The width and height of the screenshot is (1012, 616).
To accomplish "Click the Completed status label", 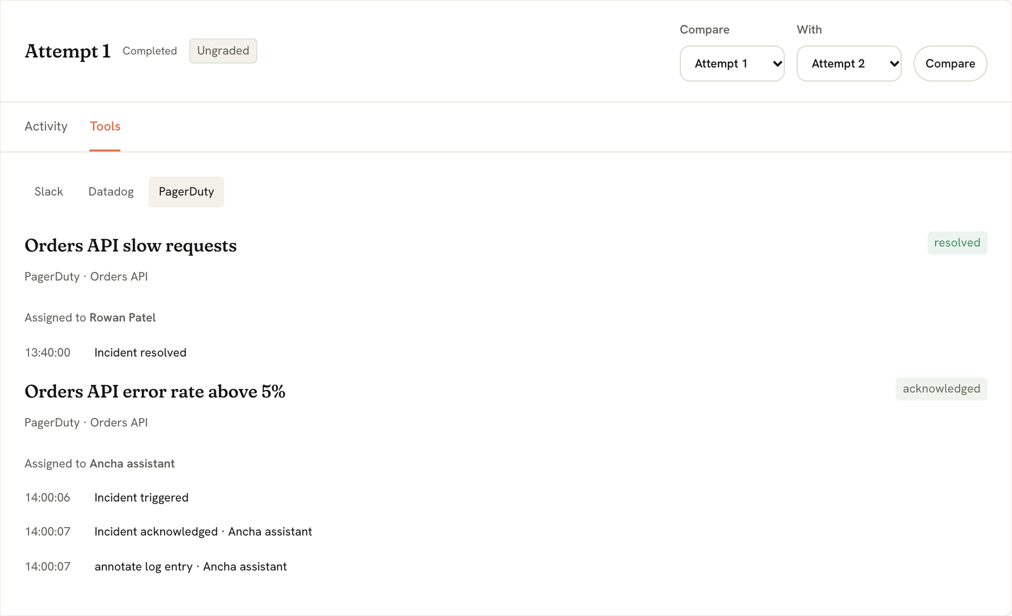I will 150,51.
